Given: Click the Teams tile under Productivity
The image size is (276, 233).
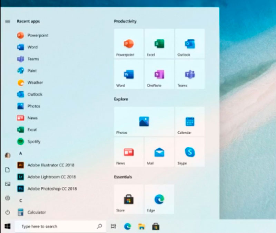Looking at the screenshot, I should tap(190, 74).
